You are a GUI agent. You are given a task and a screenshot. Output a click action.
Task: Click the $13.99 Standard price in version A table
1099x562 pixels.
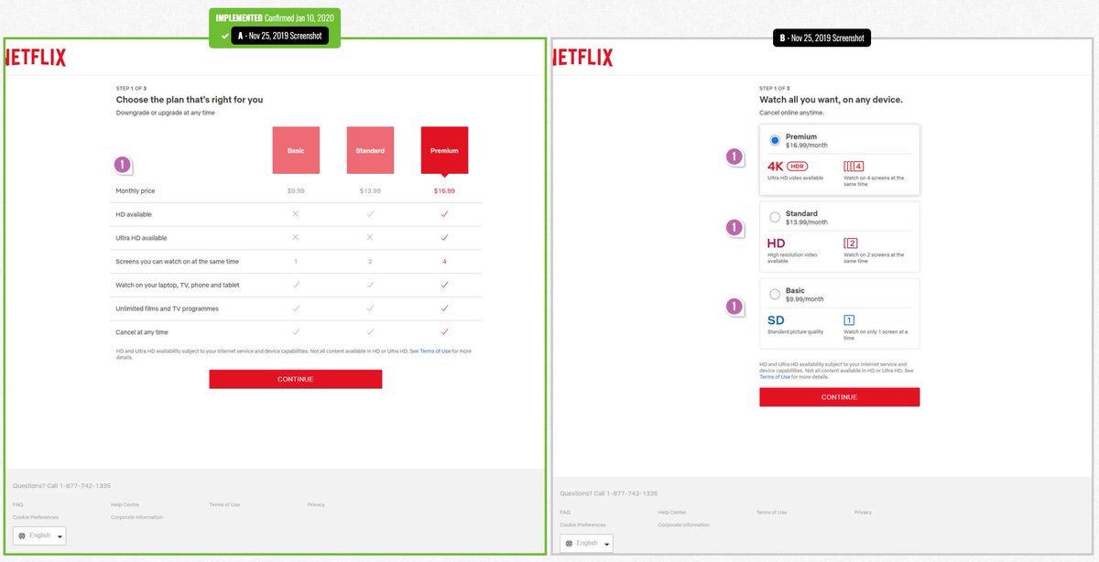tap(370, 190)
